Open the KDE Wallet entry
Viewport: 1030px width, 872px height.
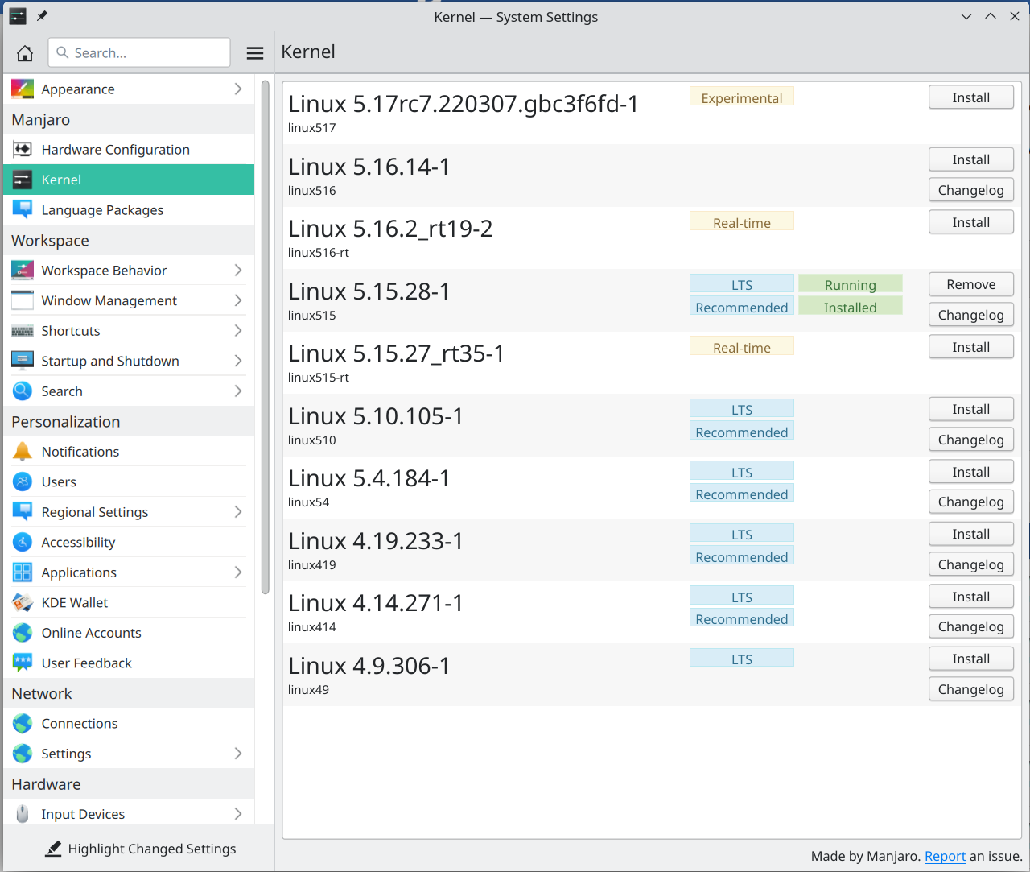click(x=129, y=602)
